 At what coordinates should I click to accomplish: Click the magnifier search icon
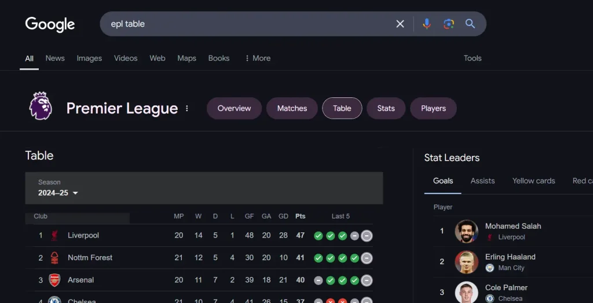(470, 24)
